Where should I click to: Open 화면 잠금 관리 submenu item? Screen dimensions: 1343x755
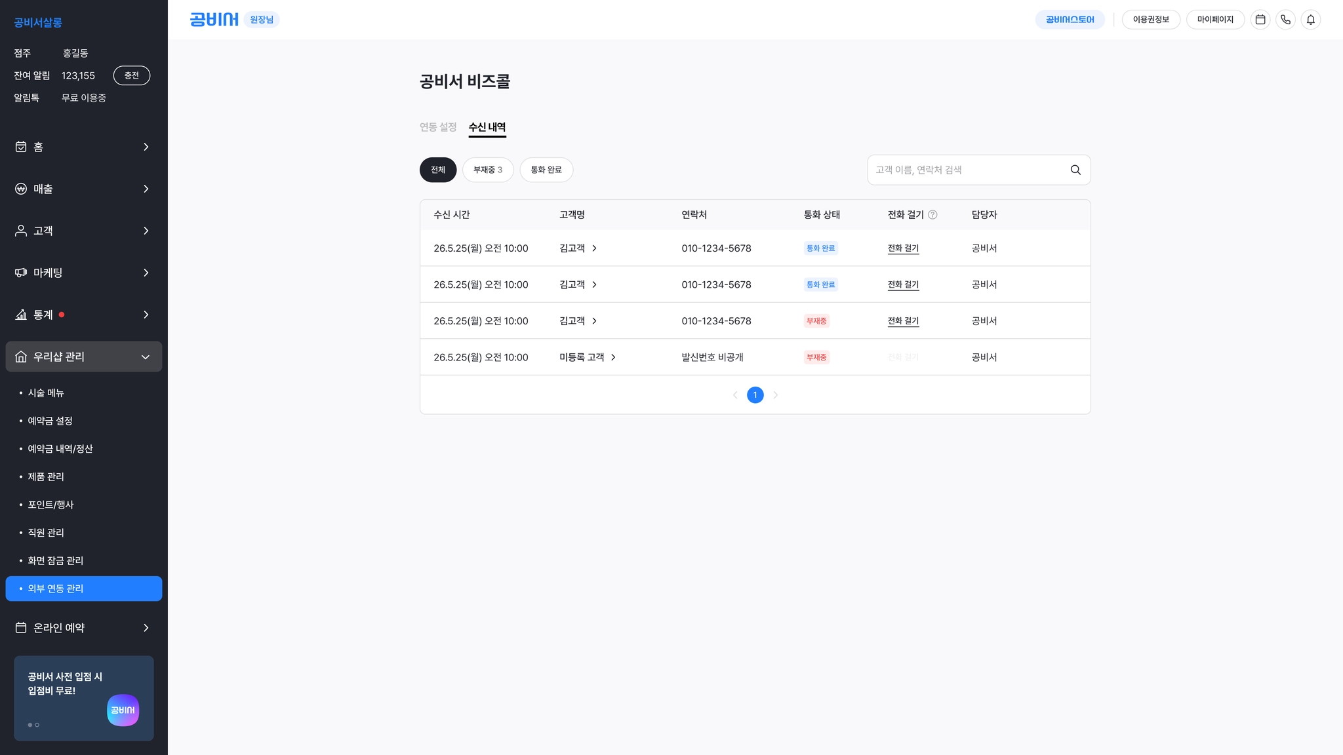click(56, 561)
